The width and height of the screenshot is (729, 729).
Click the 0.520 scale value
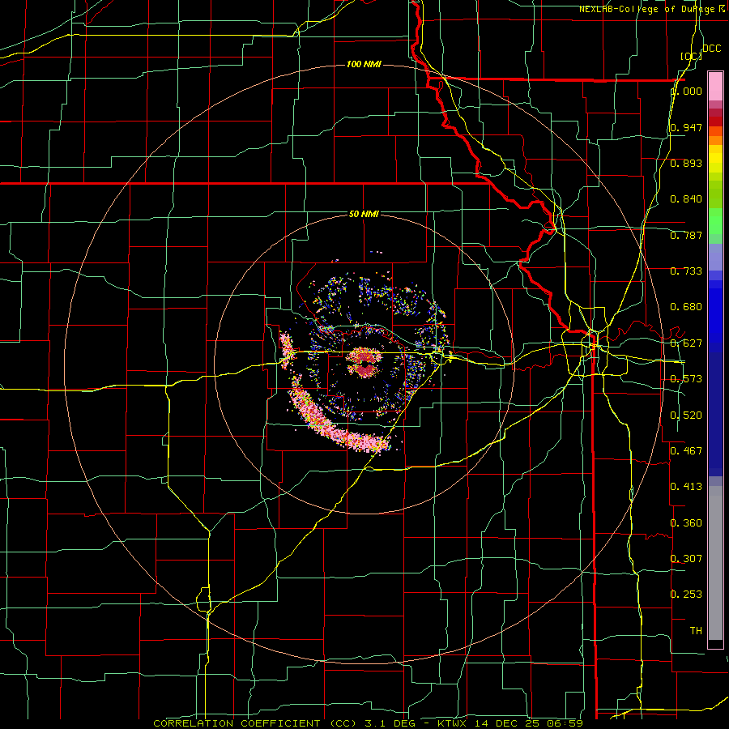point(686,416)
